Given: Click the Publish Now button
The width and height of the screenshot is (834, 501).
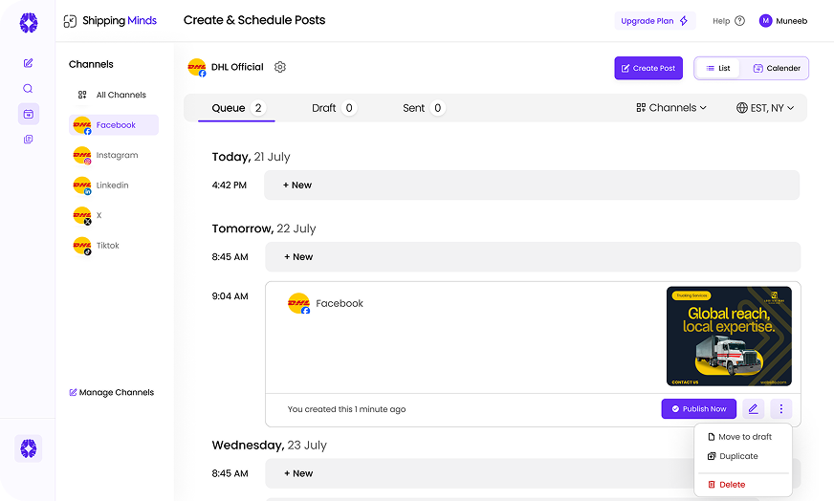Looking at the screenshot, I should tap(698, 409).
